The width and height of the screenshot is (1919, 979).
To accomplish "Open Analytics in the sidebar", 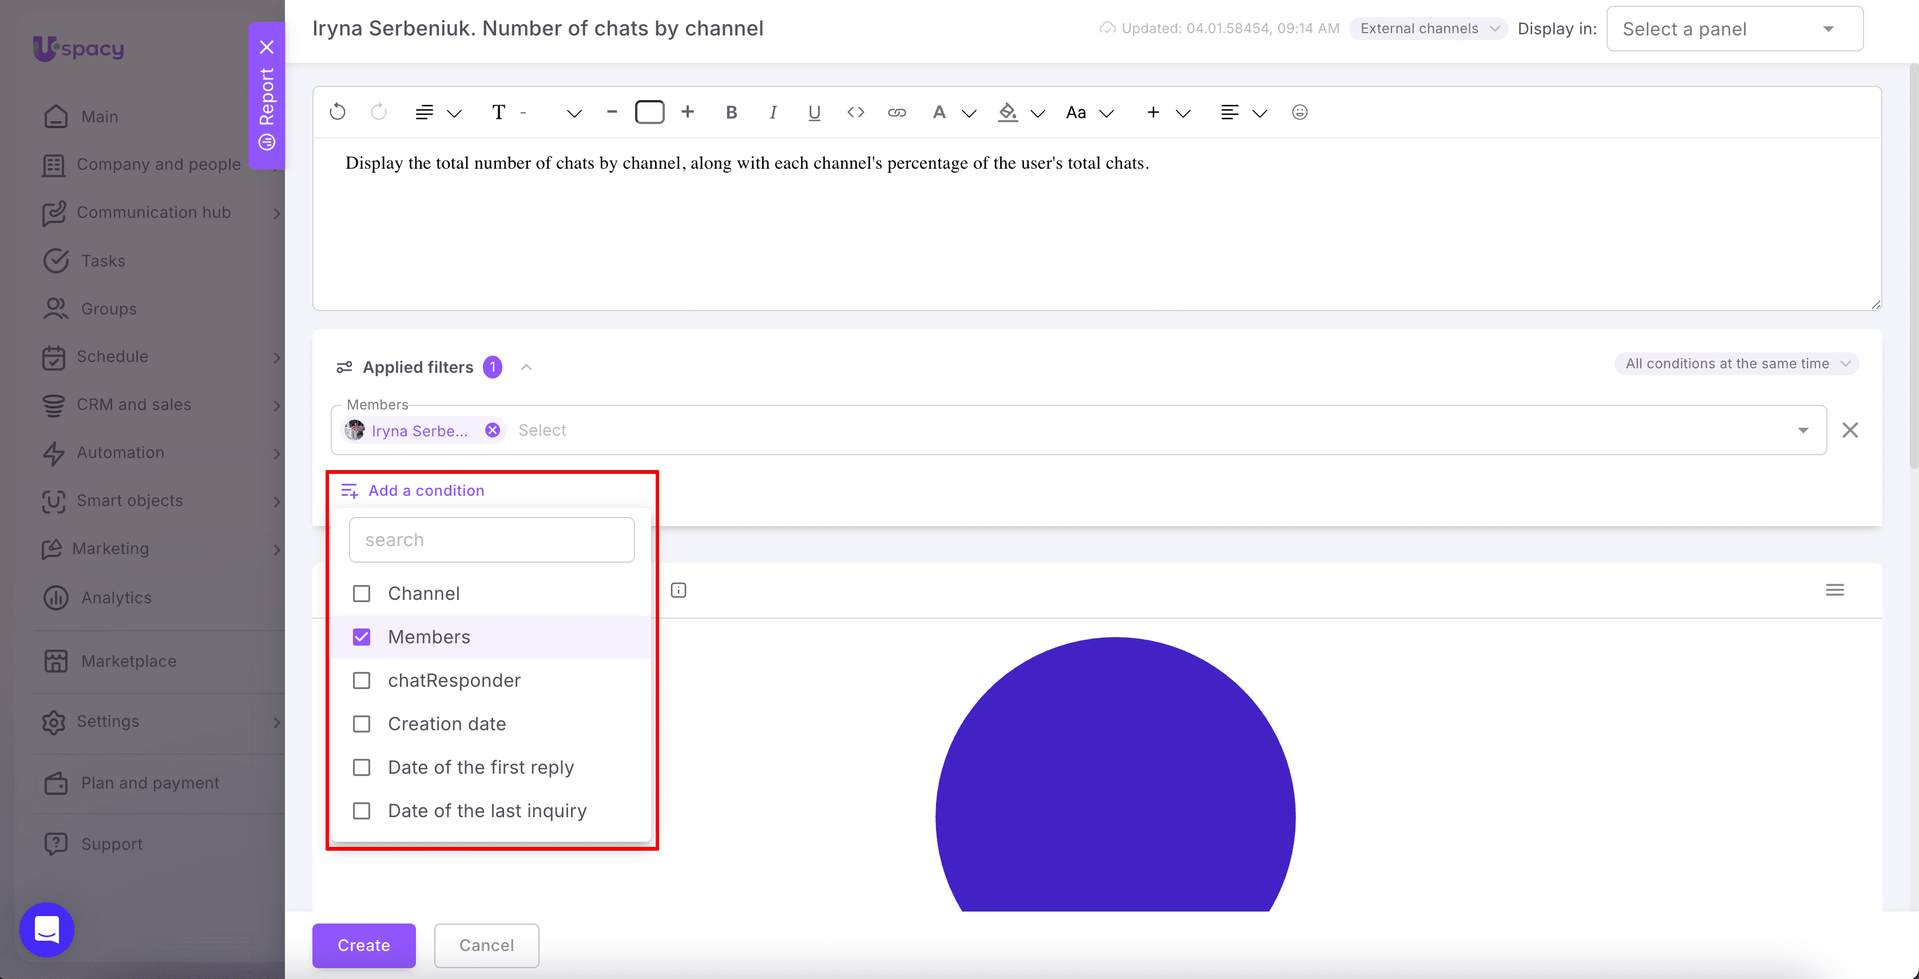I will click(x=116, y=598).
